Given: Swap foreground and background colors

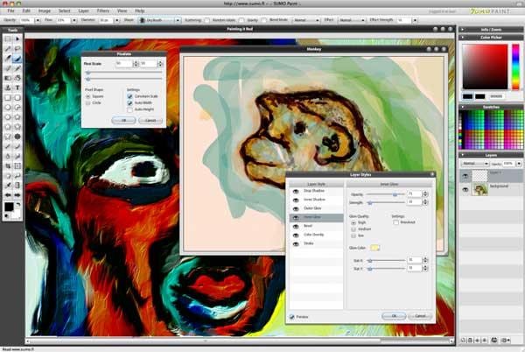Looking at the screenshot, I should [x=18, y=204].
